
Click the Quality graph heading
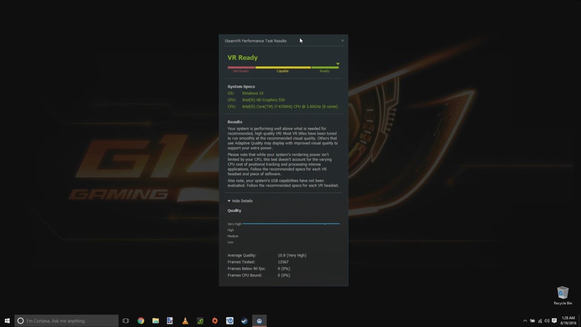pos(234,211)
